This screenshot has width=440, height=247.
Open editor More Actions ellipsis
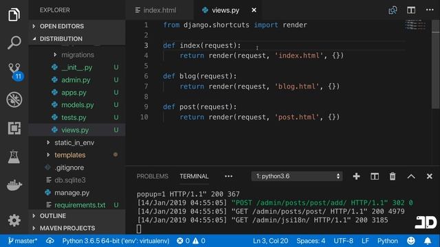[430, 10]
